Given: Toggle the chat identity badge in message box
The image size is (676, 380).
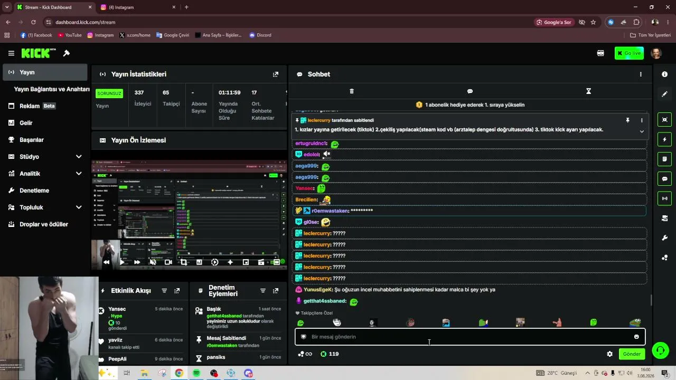Looking at the screenshot, I should [304, 337].
